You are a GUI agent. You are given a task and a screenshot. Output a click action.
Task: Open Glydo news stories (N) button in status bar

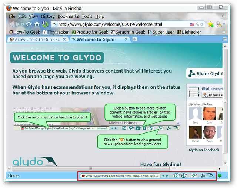coord(176,175)
